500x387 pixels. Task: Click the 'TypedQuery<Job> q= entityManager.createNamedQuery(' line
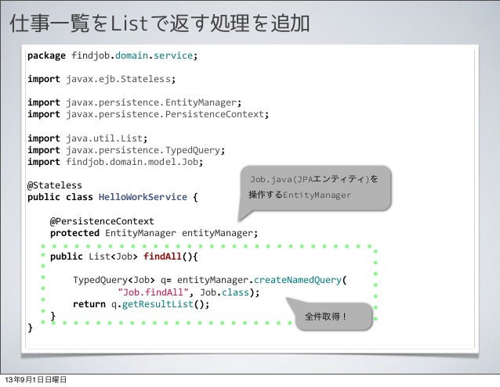[x=210, y=280]
